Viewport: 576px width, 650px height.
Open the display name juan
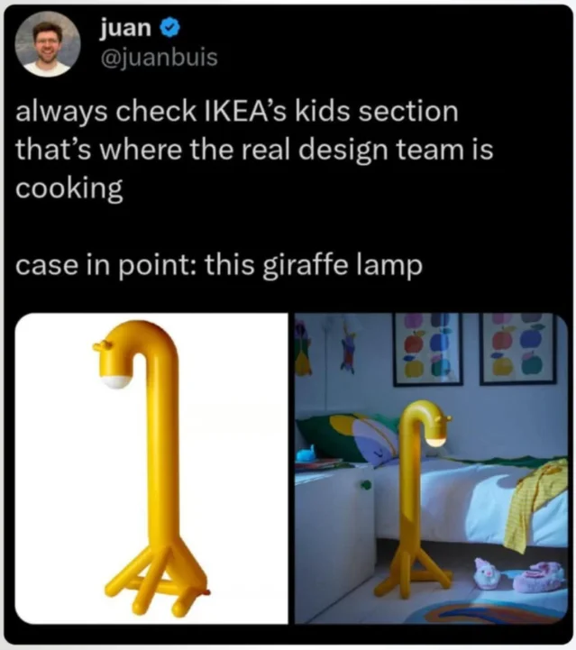(x=125, y=27)
